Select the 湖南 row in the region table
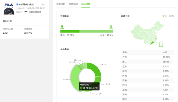This screenshot has height=102, width=178. (x=147, y=94)
